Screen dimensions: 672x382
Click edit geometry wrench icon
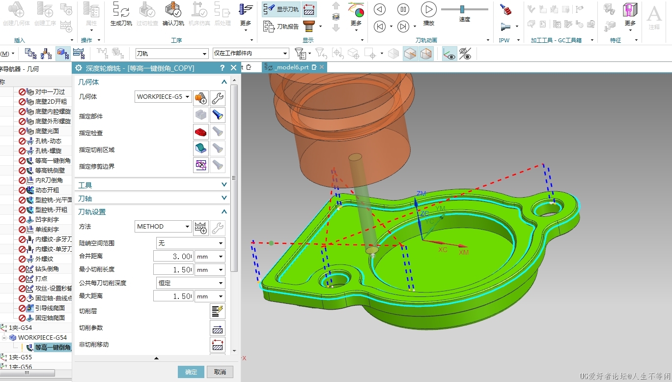pyautogui.click(x=218, y=98)
